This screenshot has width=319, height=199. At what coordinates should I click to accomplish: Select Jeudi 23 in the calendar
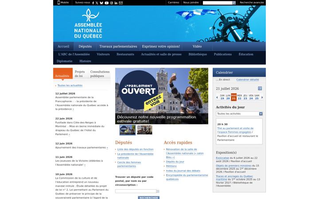[245, 97]
